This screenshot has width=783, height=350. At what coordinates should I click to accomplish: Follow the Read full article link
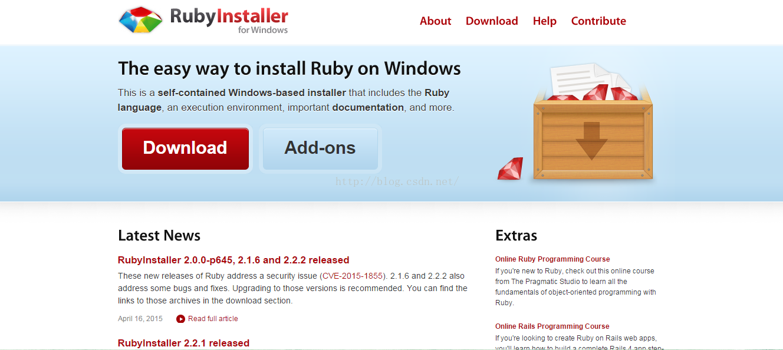tap(213, 319)
